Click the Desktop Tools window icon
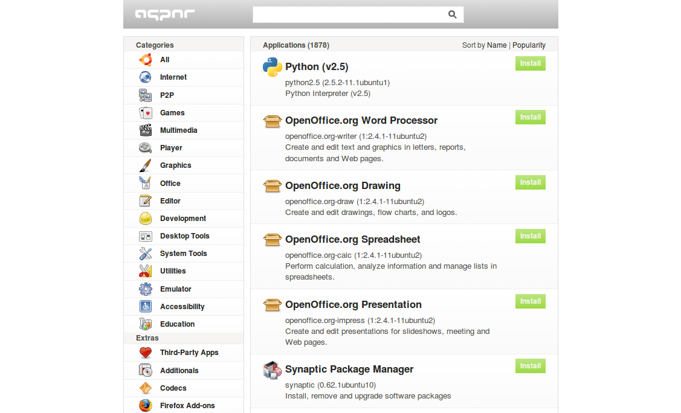Screen dimensions: 681x413 [x=146, y=236]
